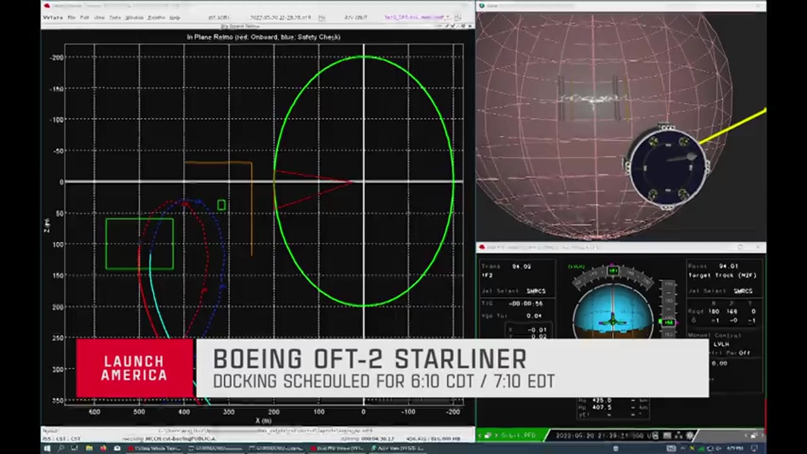Click the green icon of the 3D view window
807x454 pixels.
coord(482,6)
